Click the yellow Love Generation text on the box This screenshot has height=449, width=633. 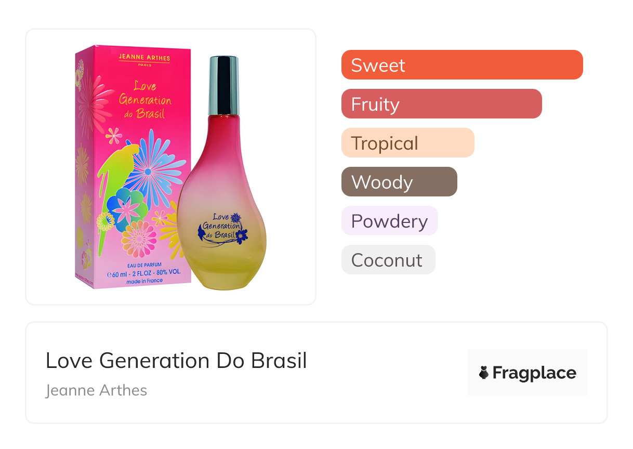145,99
